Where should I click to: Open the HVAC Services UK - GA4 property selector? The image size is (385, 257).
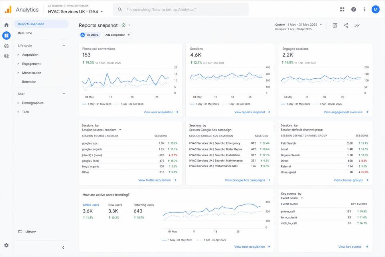click(x=75, y=12)
